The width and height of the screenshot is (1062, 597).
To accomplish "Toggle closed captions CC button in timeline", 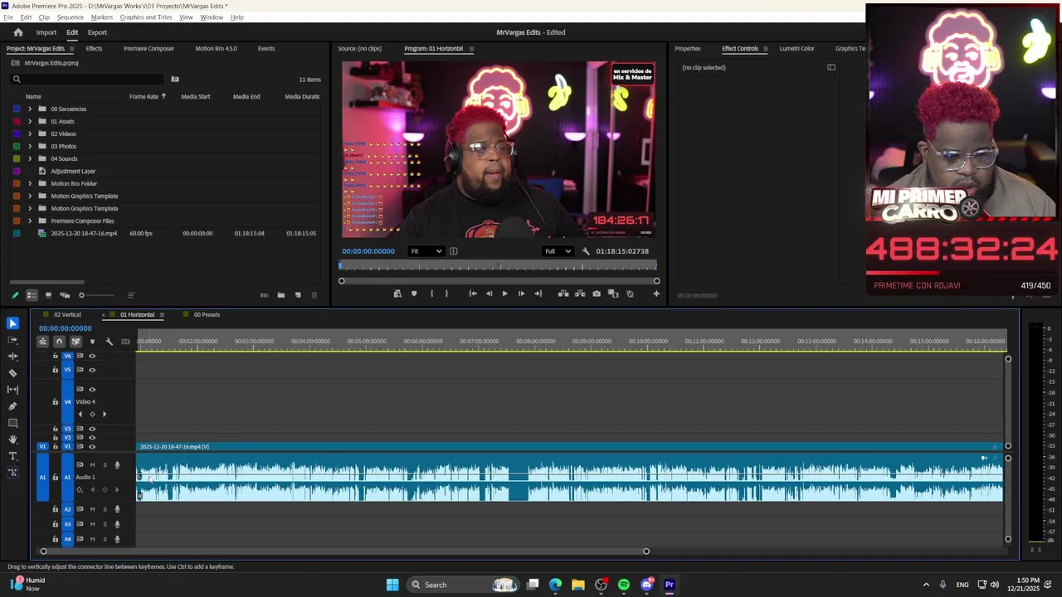I will point(125,342).
